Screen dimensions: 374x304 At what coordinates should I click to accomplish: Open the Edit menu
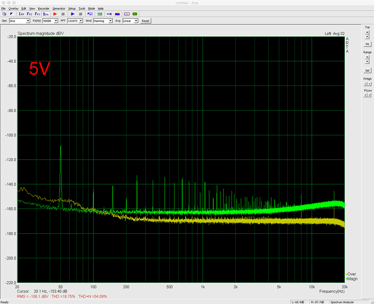click(x=24, y=9)
